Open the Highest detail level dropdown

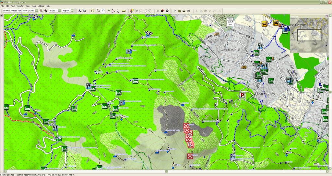click(x=72, y=11)
